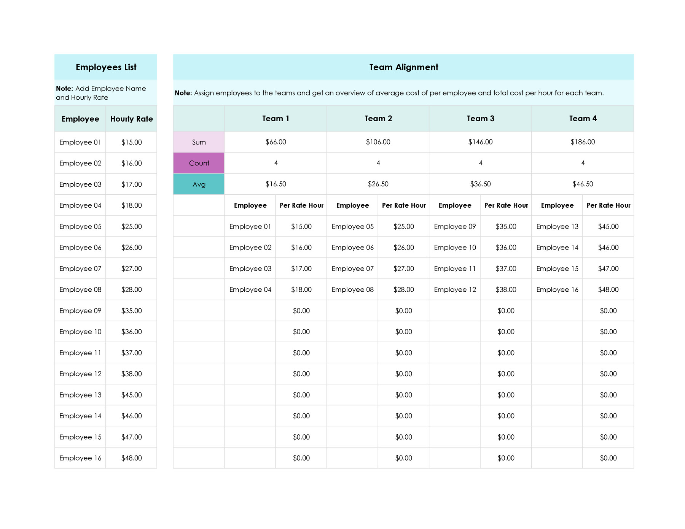Select the Hourly Rate column header
The image size is (685, 529).
click(131, 118)
